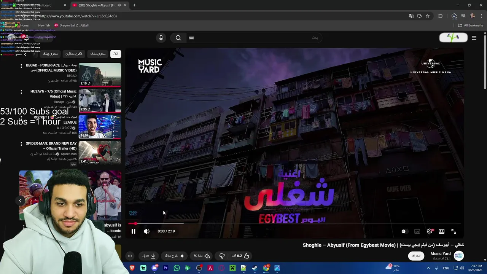Click the YouTube logo doodle
The width and height of the screenshot is (487, 274).
pyautogui.click(x=453, y=38)
